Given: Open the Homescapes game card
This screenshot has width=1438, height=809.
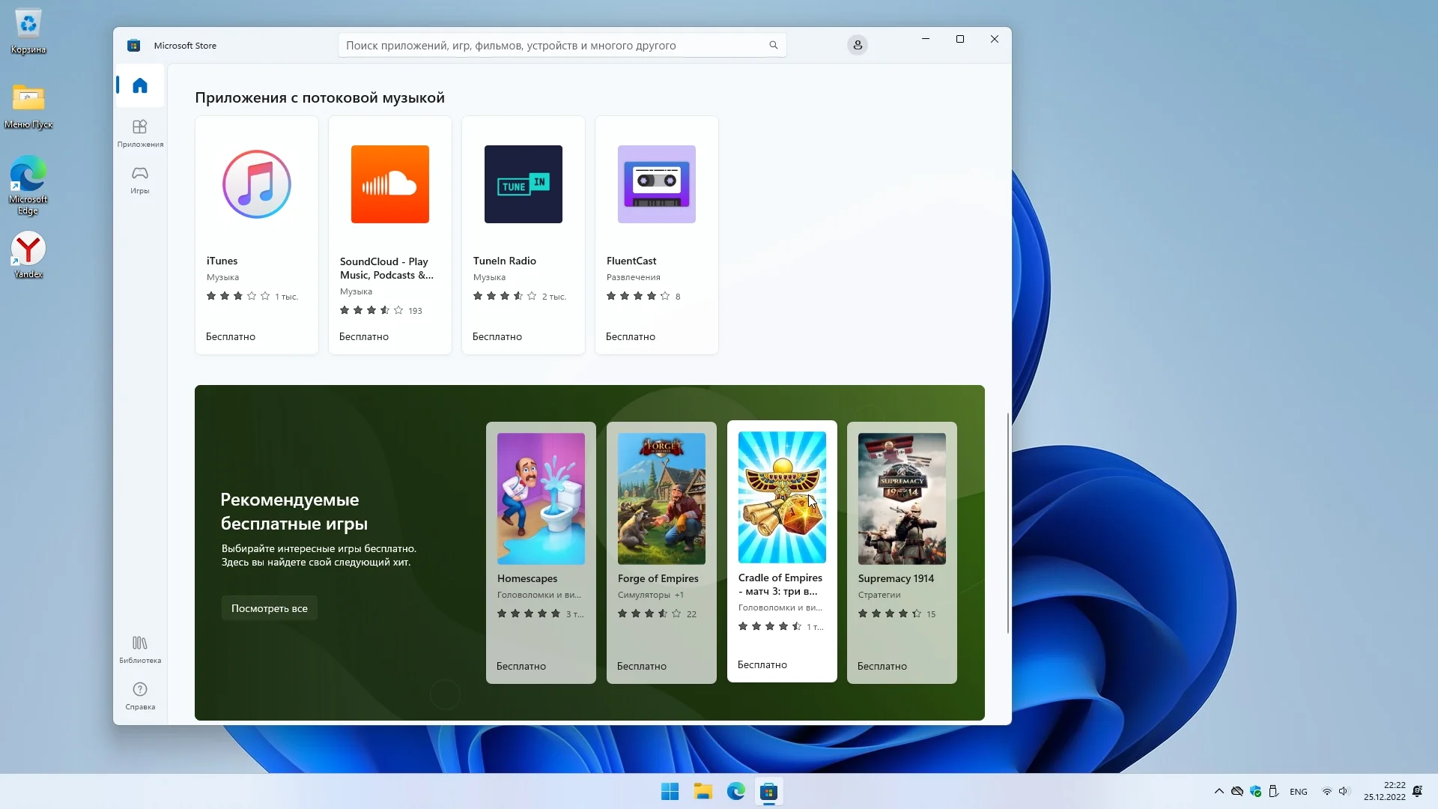Looking at the screenshot, I should click(541, 552).
